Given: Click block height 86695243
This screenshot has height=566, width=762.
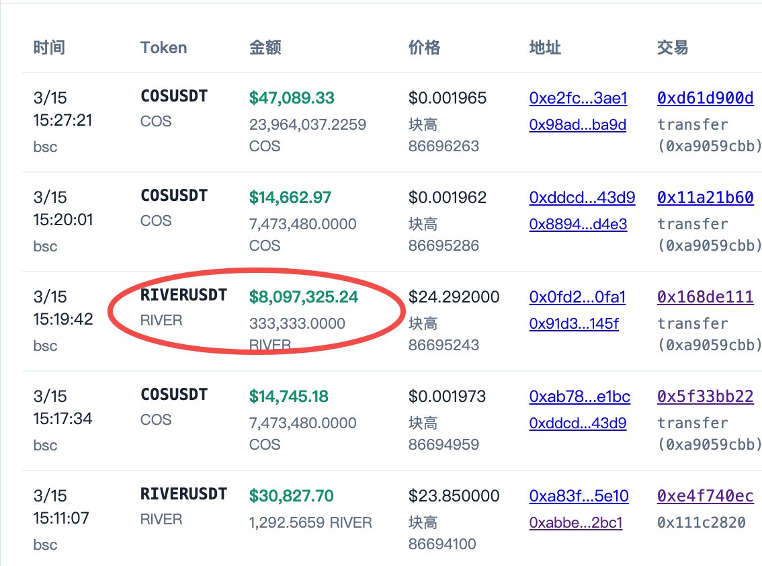Looking at the screenshot, I should coord(443,346).
